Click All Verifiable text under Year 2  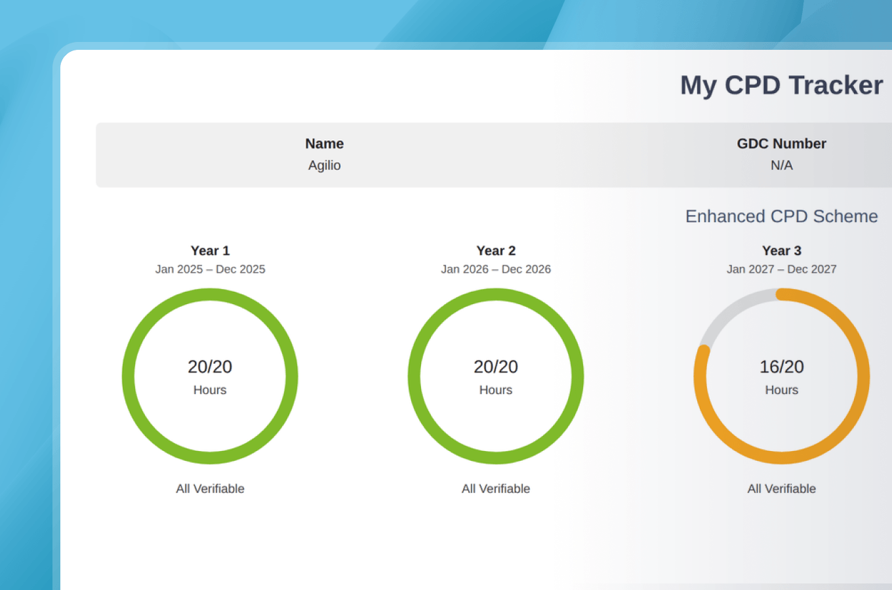(496, 488)
